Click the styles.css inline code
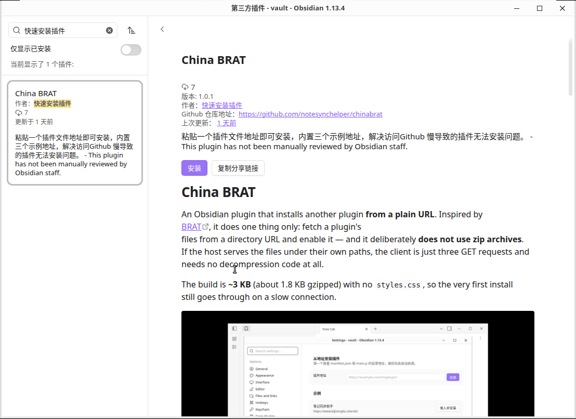The height and width of the screenshot is (419, 576). [x=399, y=285]
